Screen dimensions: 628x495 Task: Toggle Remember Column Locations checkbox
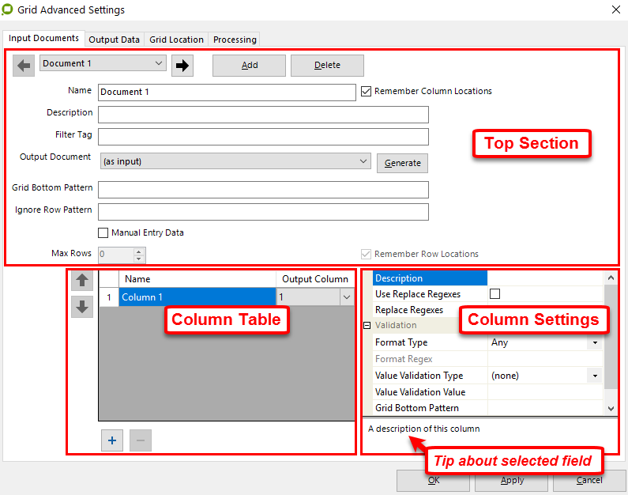[366, 92]
